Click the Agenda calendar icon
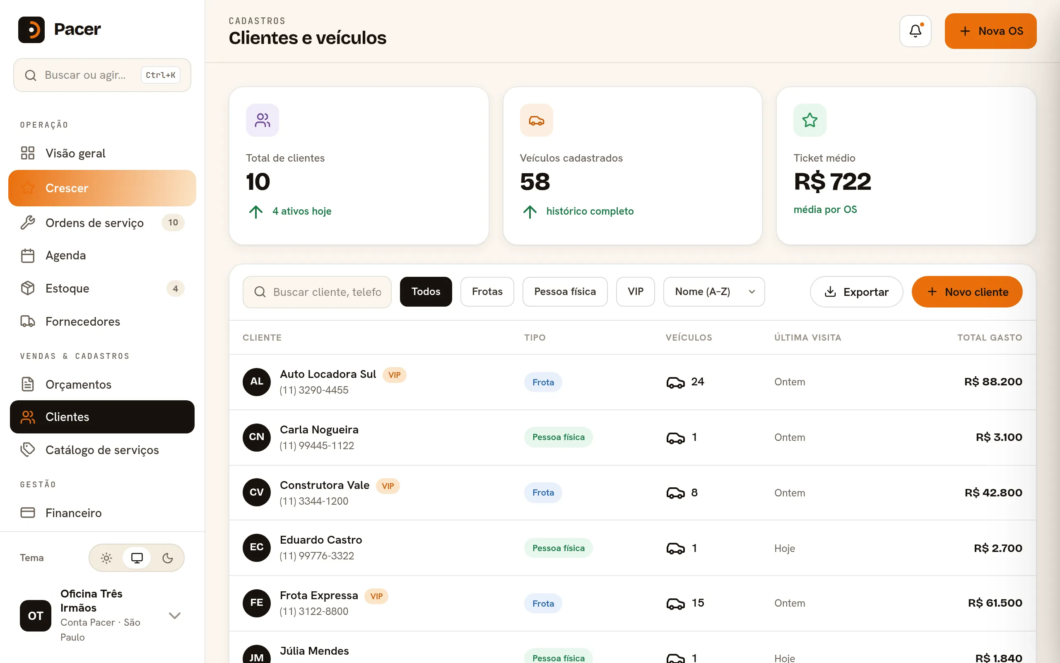The height and width of the screenshot is (663, 1060). tap(28, 255)
